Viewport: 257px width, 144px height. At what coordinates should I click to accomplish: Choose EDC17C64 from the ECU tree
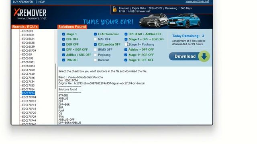click(28, 90)
